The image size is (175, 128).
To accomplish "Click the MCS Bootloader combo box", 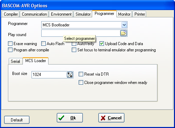I will 84,25.
